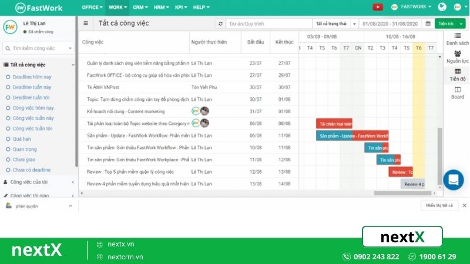The height and width of the screenshot is (264, 470).
Task: Switch to Danh sách list view
Action: pos(457,39)
